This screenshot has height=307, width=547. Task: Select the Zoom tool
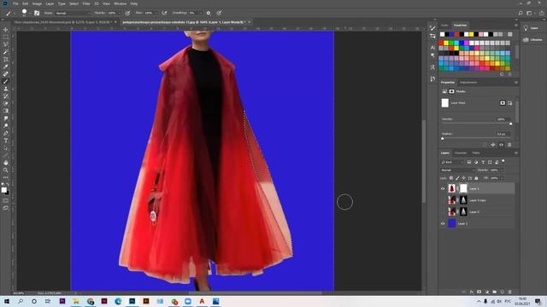6,170
